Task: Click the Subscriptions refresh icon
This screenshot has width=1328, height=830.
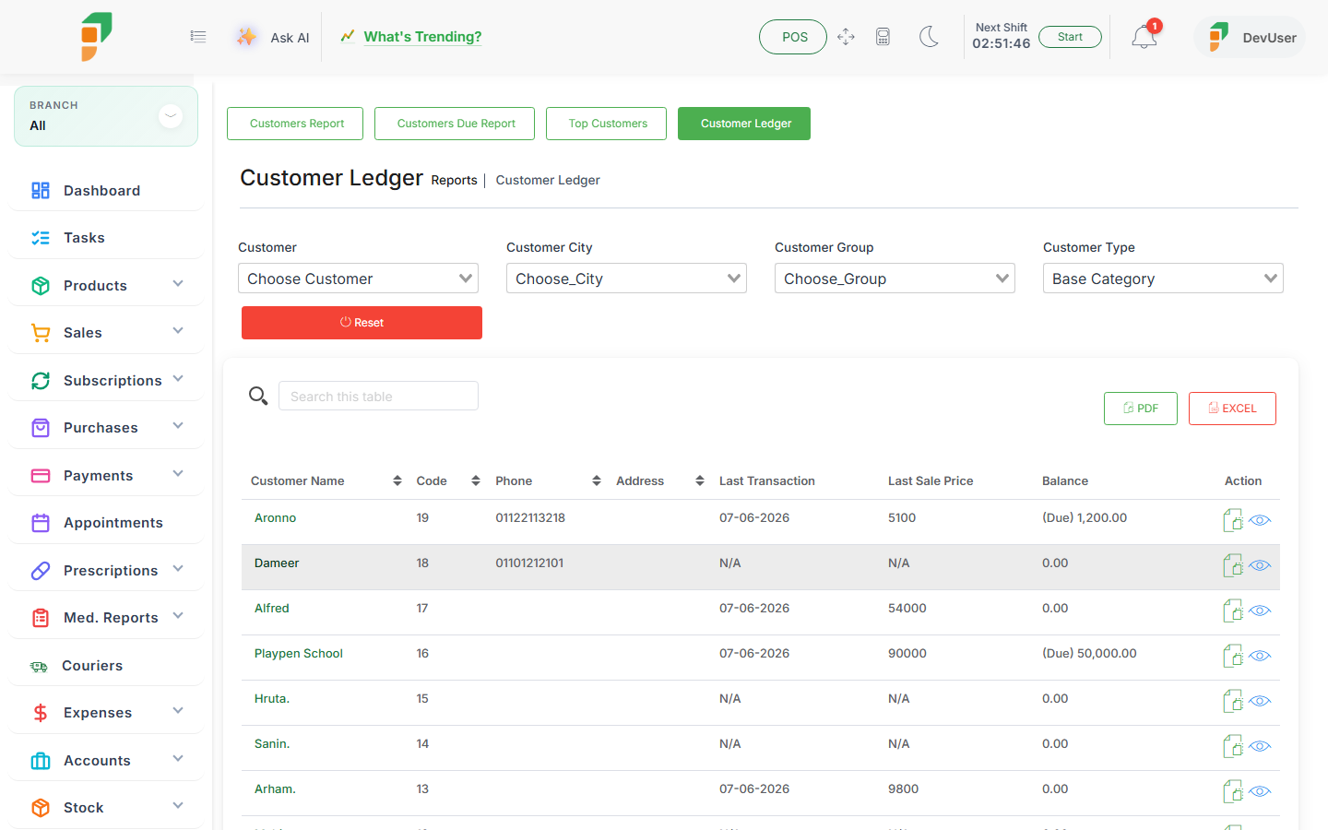Action: pos(41,381)
